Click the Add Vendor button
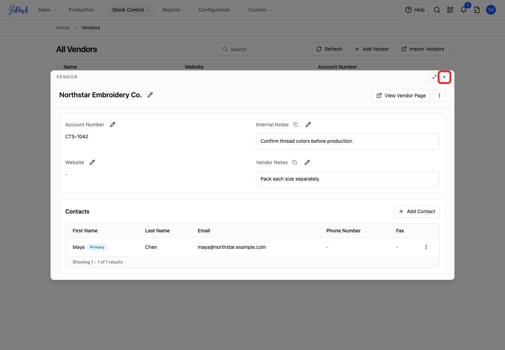 [x=372, y=49]
